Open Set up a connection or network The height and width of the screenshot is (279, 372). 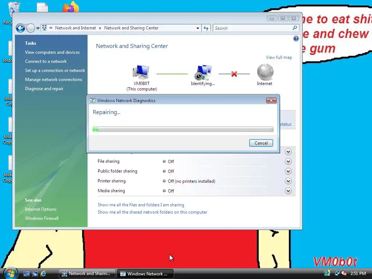click(55, 70)
